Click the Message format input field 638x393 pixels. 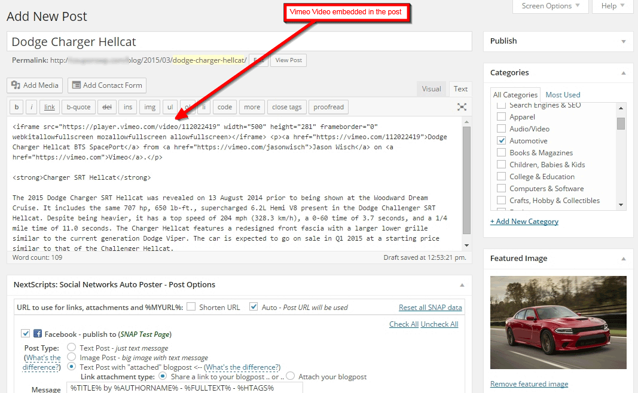coord(185,388)
